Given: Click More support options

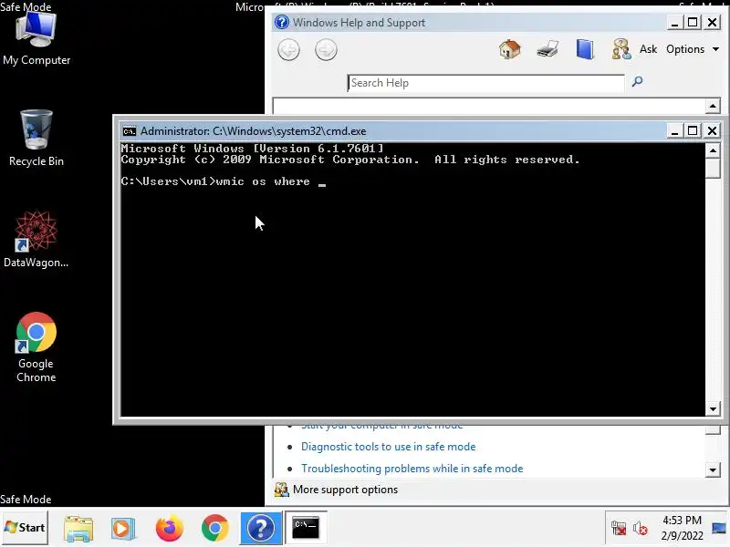Looking at the screenshot, I should [x=345, y=490].
